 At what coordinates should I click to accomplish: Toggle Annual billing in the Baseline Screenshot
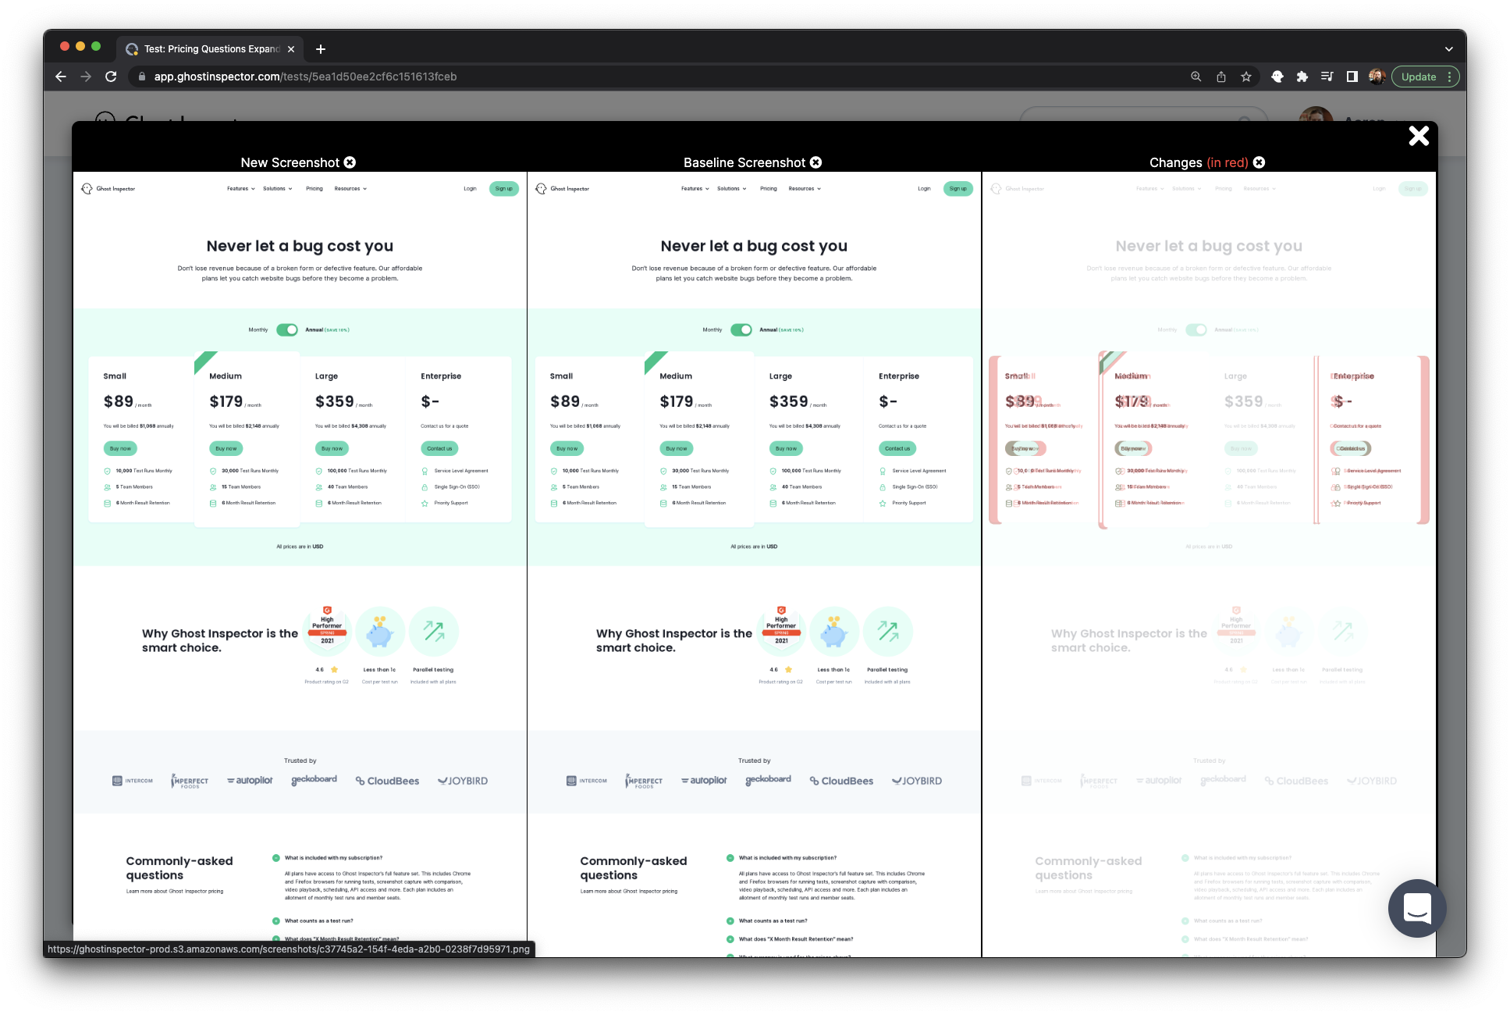click(743, 329)
